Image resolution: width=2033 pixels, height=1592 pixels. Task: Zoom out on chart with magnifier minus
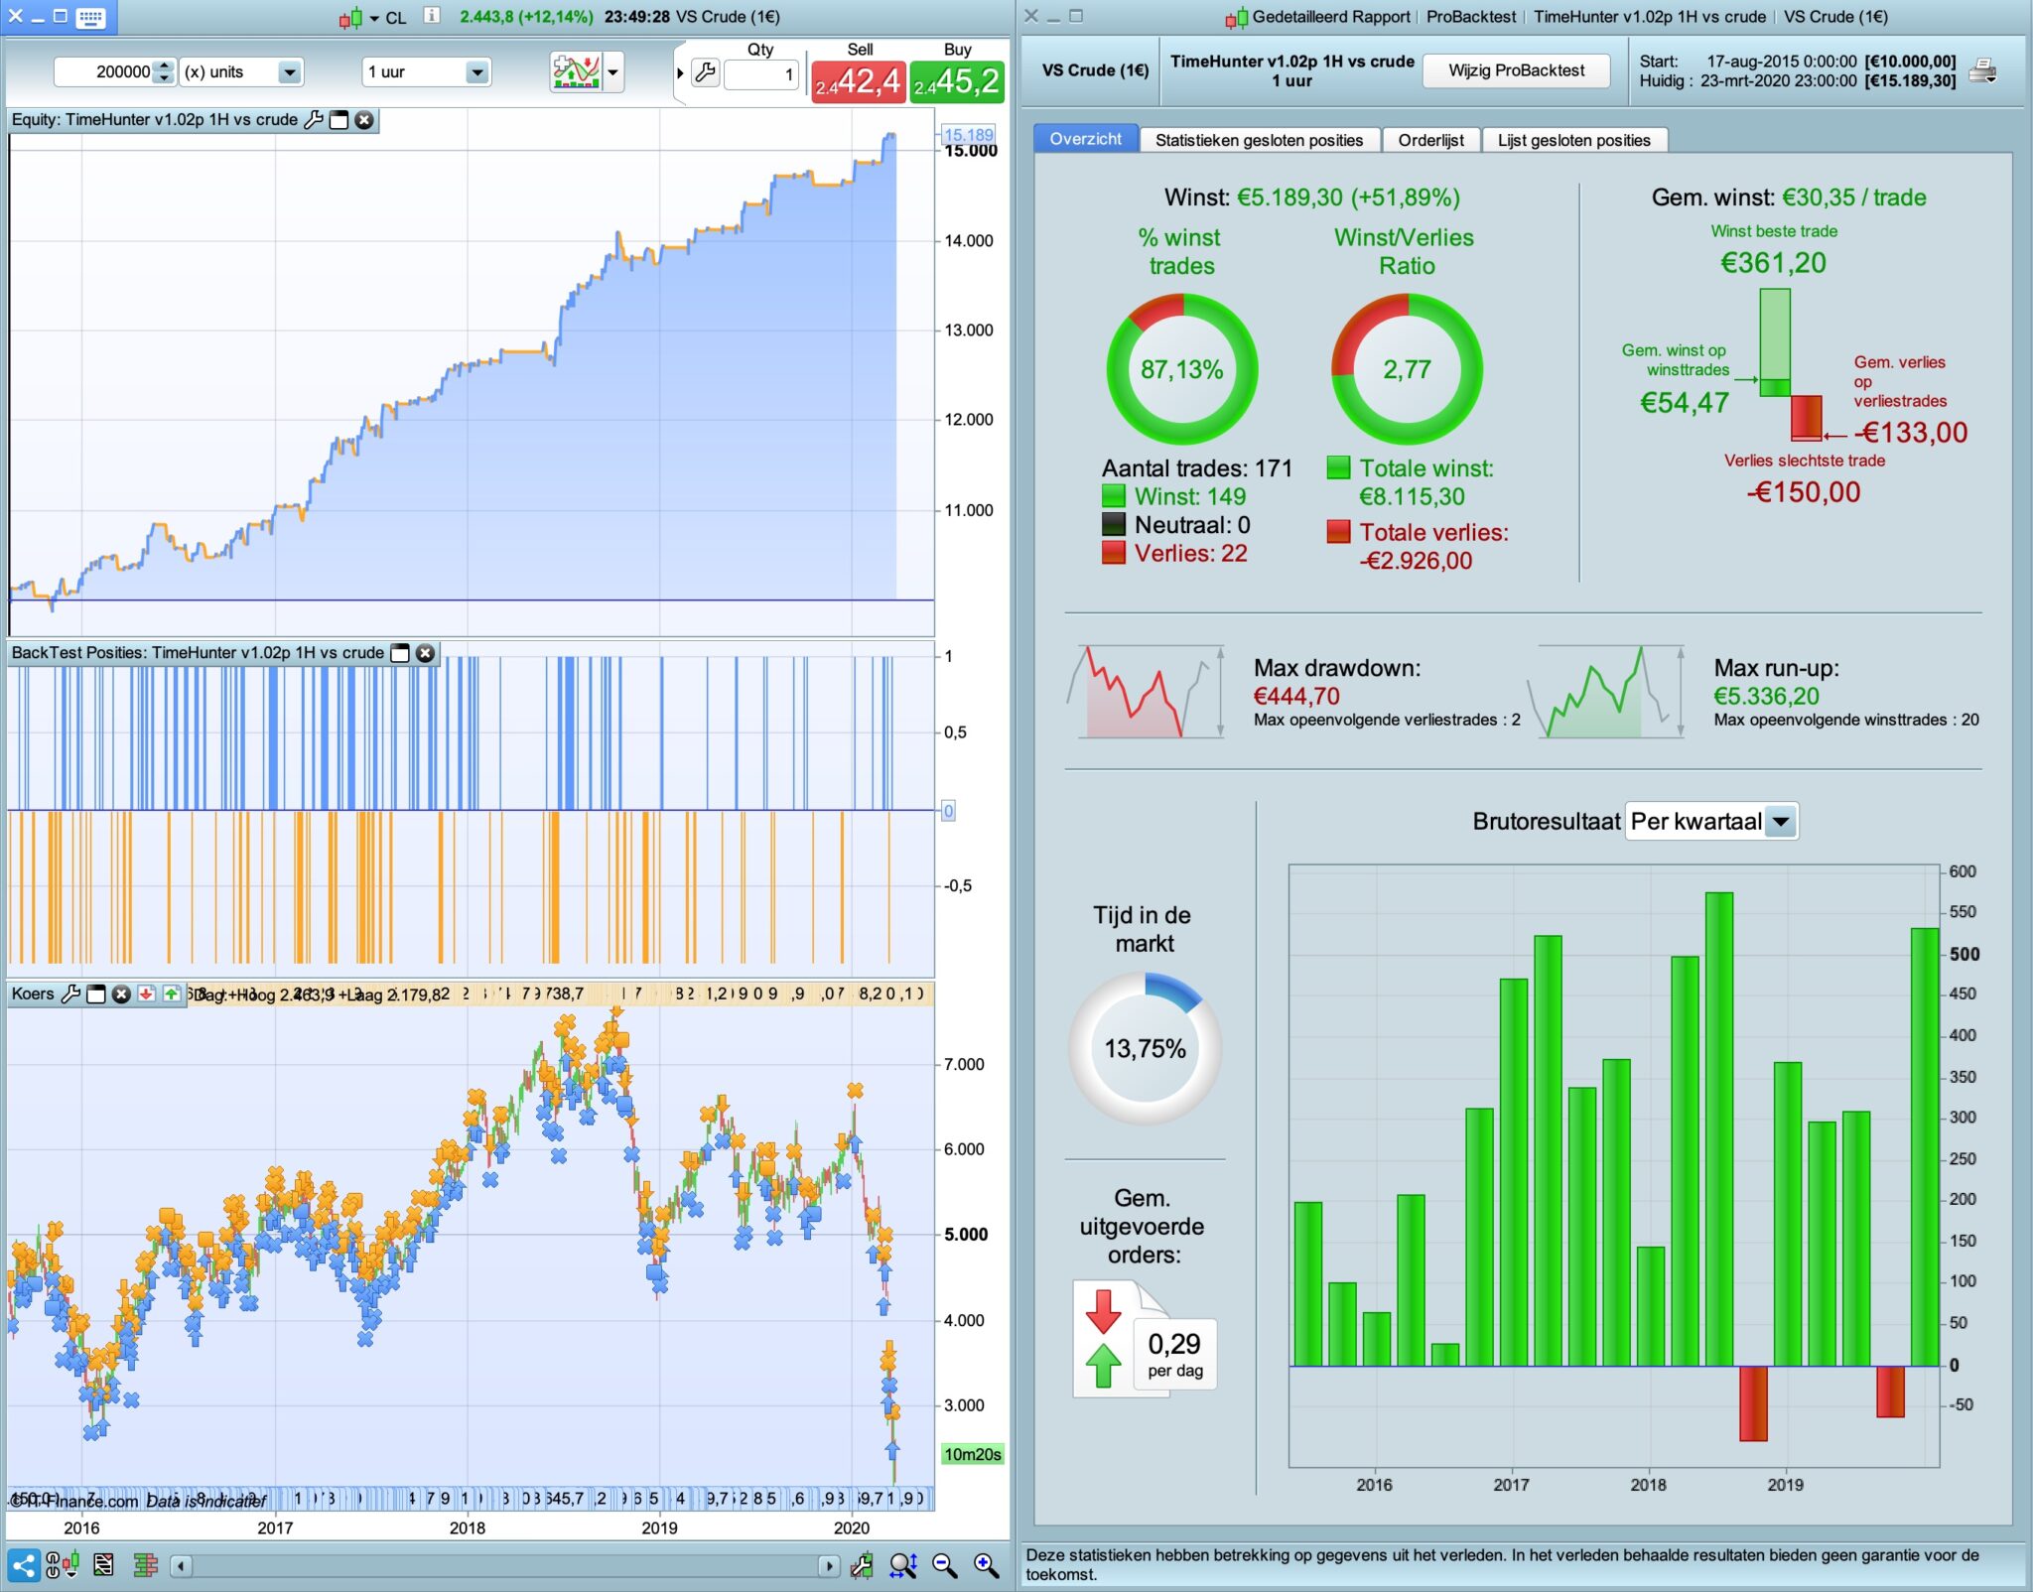944,1565
